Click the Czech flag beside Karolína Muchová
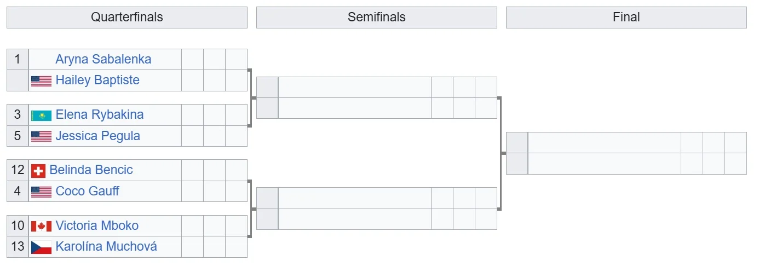Viewport: 759px width, 266px height. click(x=41, y=247)
